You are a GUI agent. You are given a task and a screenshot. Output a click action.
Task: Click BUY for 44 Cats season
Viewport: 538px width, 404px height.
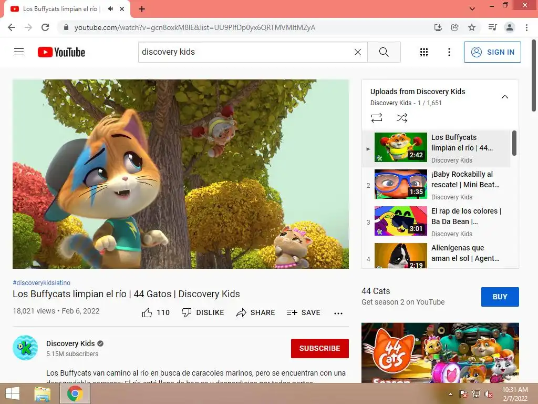click(x=500, y=297)
